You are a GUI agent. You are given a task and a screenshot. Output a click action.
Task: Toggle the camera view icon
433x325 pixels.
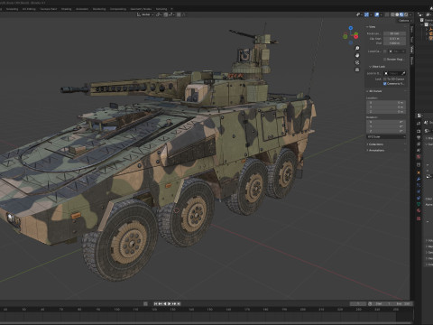point(357,62)
